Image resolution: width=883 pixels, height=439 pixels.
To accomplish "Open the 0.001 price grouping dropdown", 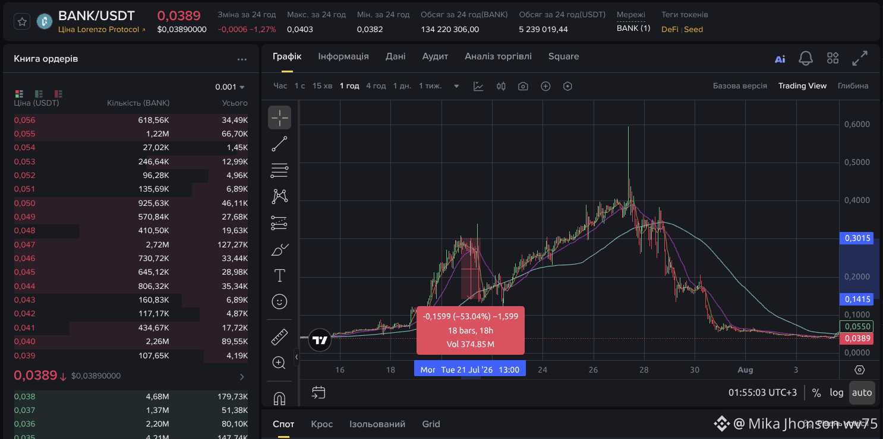I will (x=230, y=87).
